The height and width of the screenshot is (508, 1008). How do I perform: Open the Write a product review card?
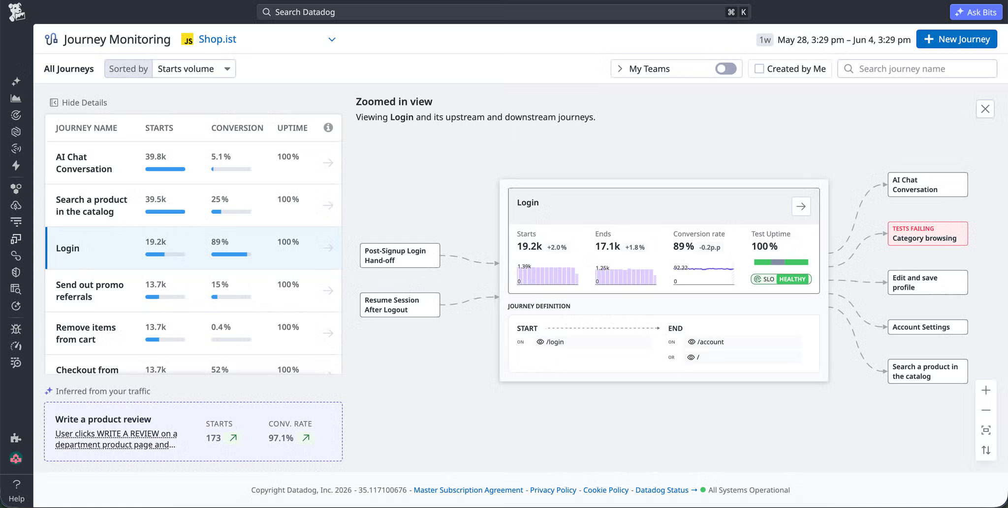tap(193, 431)
